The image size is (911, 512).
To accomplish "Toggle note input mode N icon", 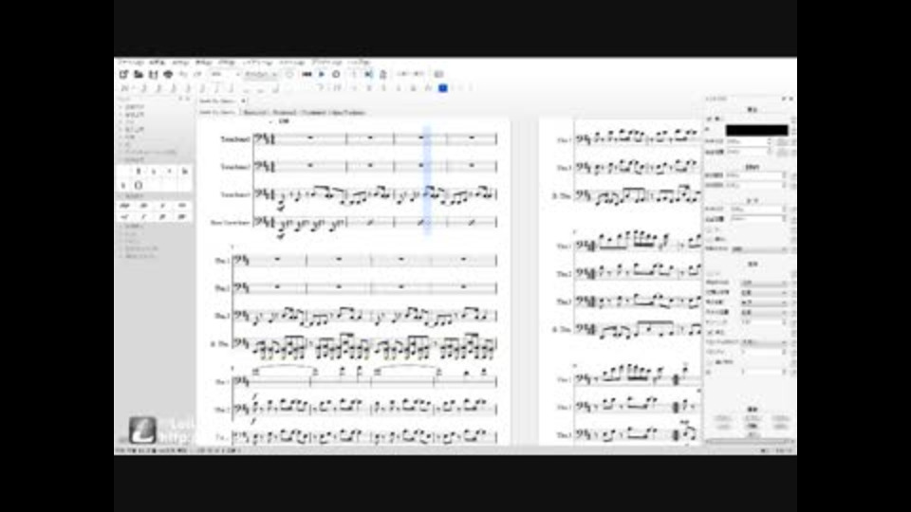I will (x=123, y=88).
